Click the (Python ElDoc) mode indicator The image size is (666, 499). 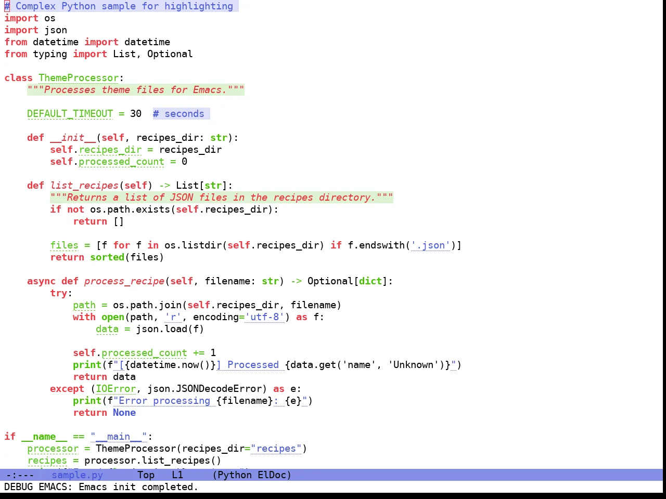[252, 475]
